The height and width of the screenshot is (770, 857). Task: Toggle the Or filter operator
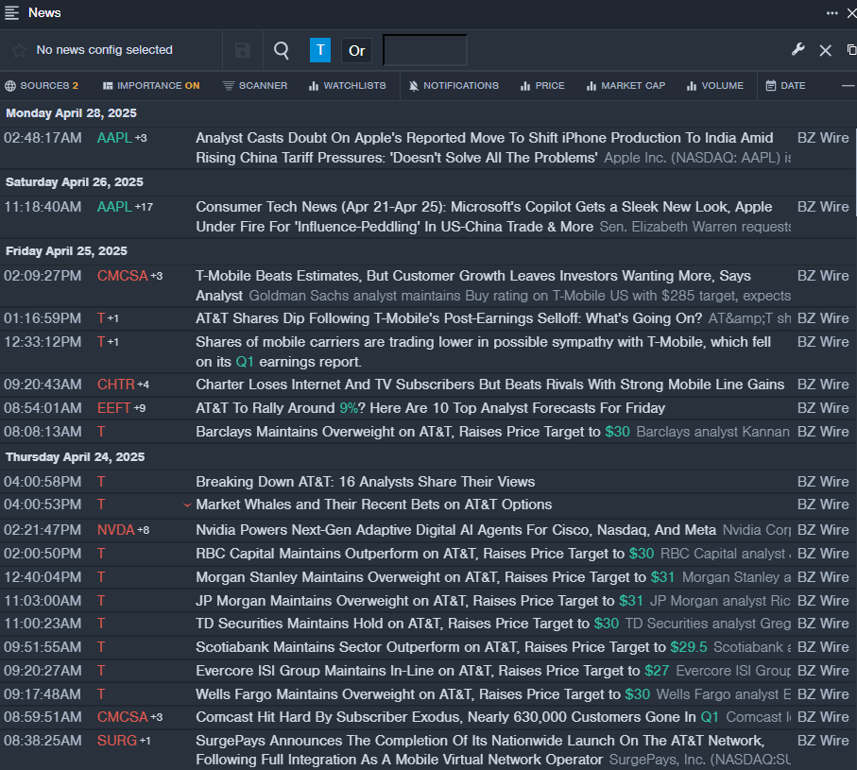click(356, 51)
